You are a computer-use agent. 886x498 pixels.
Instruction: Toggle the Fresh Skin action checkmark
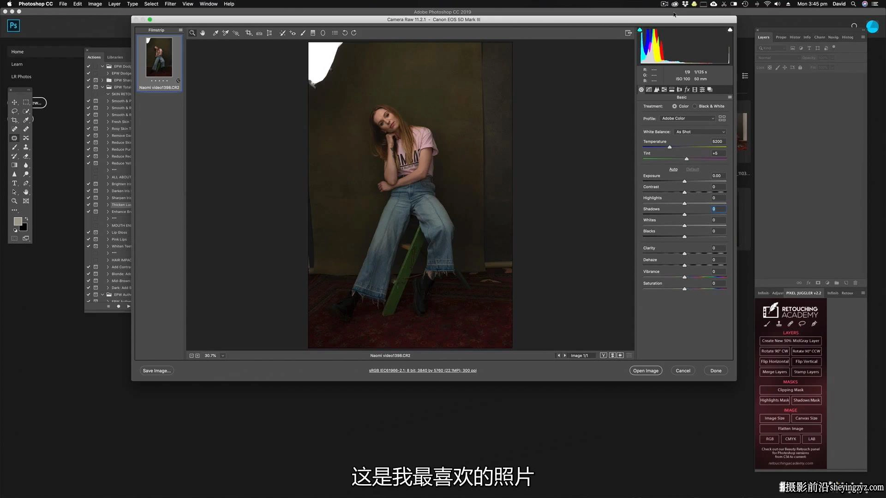(x=88, y=122)
